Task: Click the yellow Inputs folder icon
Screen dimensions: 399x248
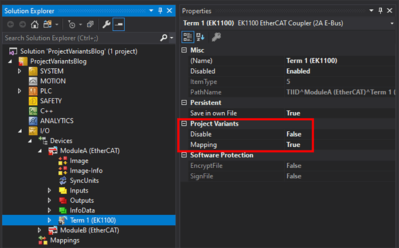Action: (x=63, y=190)
